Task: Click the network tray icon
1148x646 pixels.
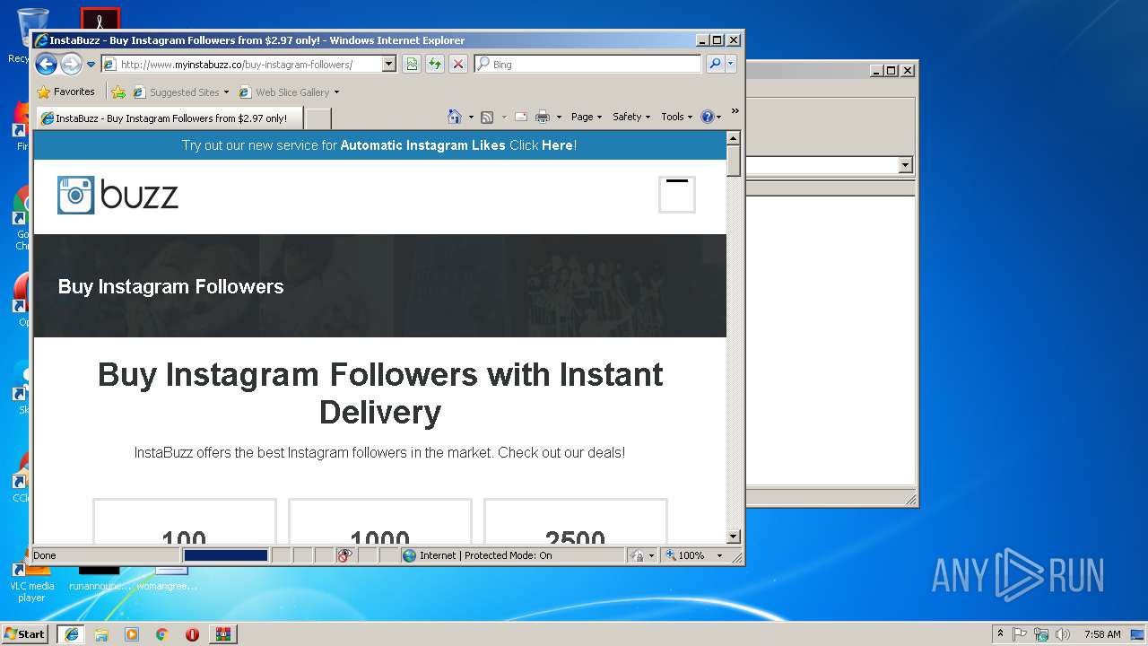Action: (1041, 634)
